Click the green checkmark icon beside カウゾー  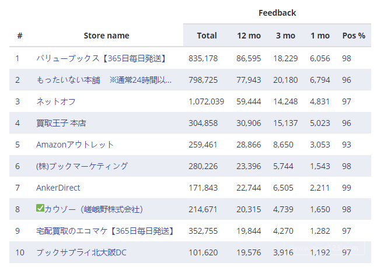click(x=40, y=208)
